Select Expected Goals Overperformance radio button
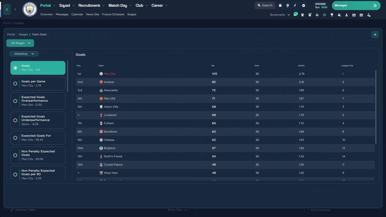Screen dimensions: 386x217 click(x=15, y=101)
